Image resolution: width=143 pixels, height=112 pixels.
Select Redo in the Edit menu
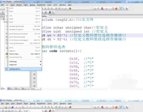(x=23, y=11)
